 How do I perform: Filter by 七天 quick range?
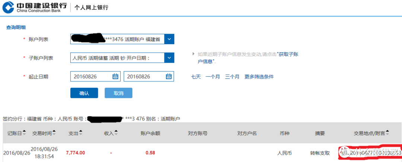[196, 76]
